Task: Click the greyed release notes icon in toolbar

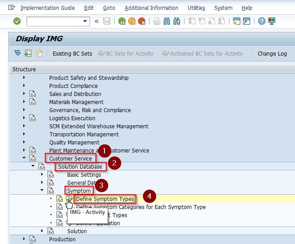Action: click(39, 53)
